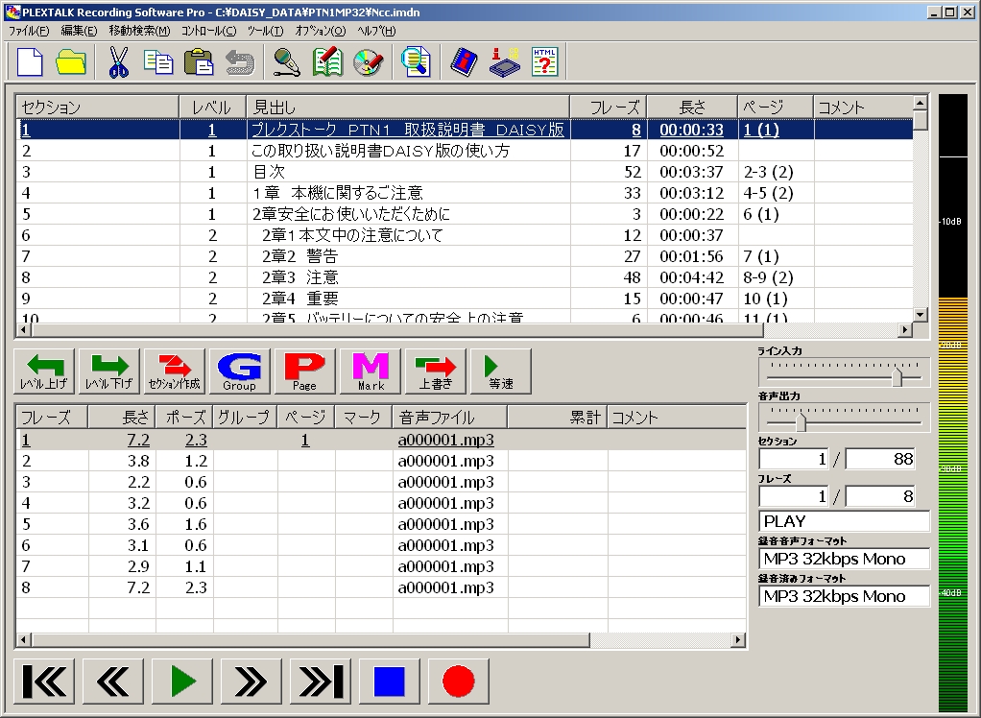Click the right arrow of phrase list horizontal scrollbar
Image resolution: width=981 pixels, height=718 pixels.
pos(738,640)
